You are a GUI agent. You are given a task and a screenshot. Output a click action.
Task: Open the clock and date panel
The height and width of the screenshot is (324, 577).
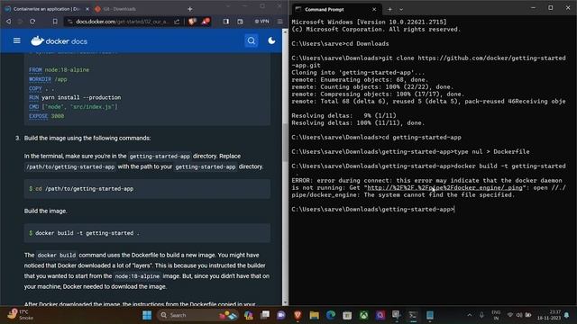[549, 315]
